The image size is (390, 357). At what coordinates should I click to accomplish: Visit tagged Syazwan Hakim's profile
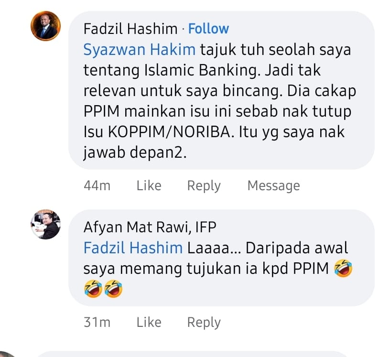(x=140, y=50)
